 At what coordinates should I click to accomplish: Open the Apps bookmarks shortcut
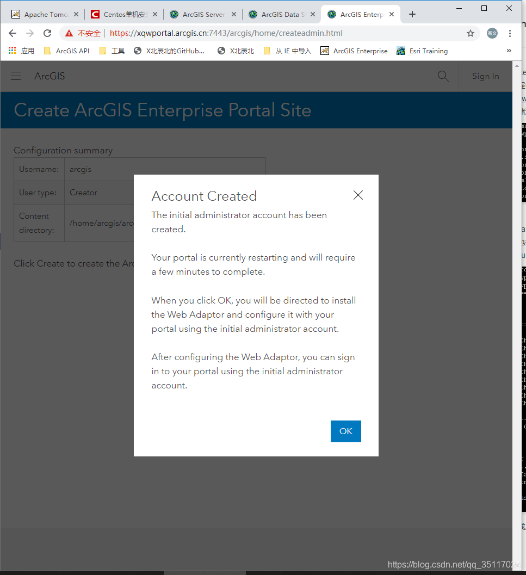[x=21, y=51]
